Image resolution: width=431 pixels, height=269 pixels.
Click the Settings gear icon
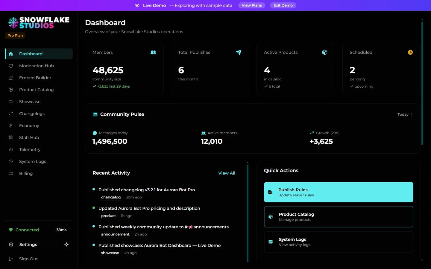[11, 244]
